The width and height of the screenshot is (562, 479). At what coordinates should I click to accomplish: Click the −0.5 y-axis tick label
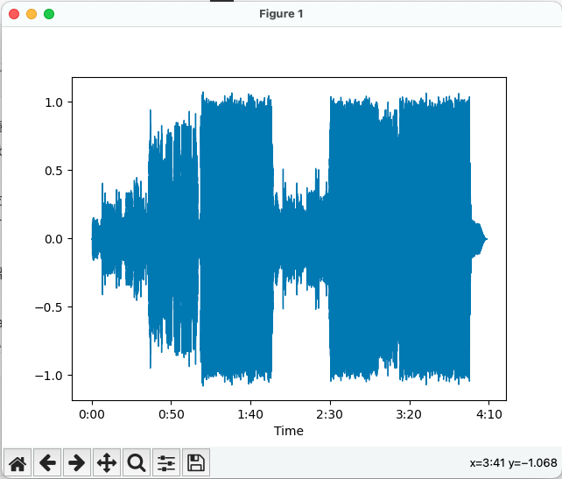(49, 307)
